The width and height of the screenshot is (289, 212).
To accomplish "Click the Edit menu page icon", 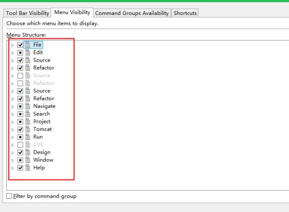I will click(x=27, y=53).
